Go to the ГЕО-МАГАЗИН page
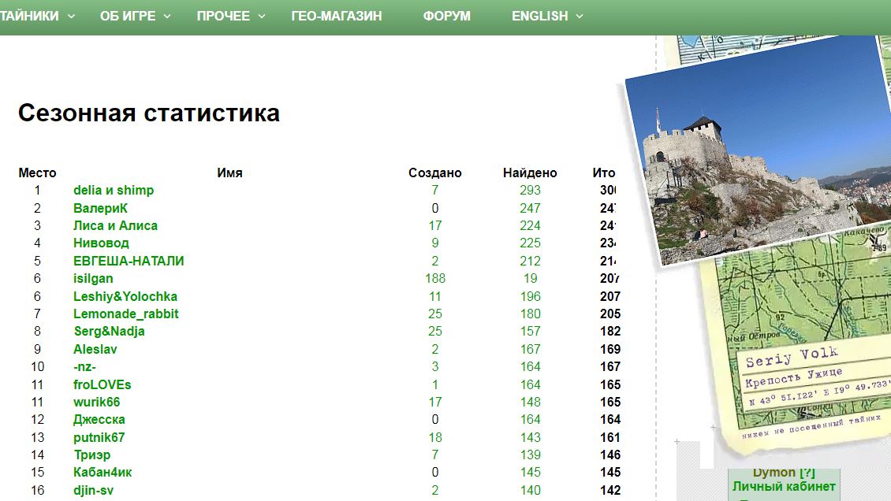The width and height of the screenshot is (891, 501). [337, 17]
